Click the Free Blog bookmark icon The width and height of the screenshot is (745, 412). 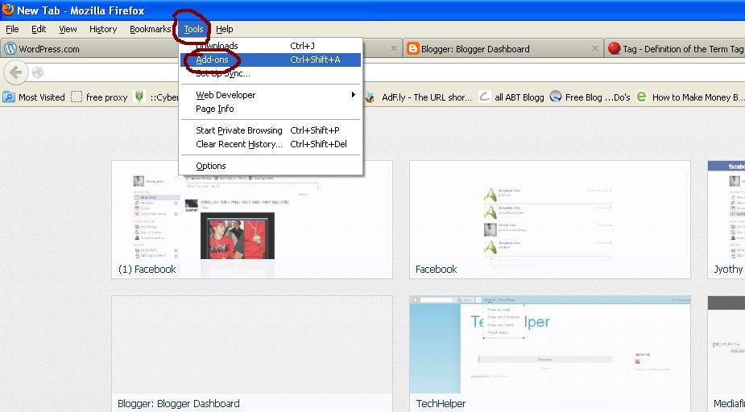(556, 97)
